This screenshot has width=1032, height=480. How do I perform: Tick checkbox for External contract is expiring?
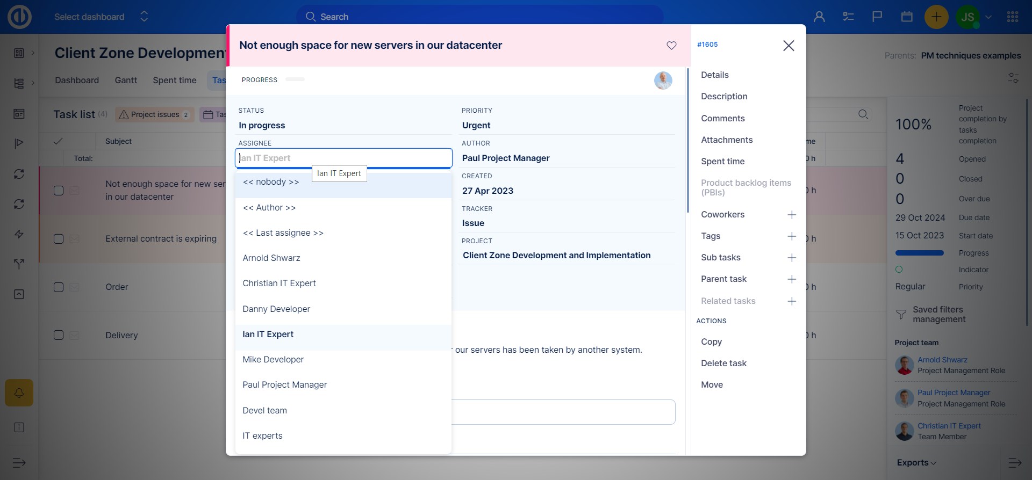coord(59,239)
